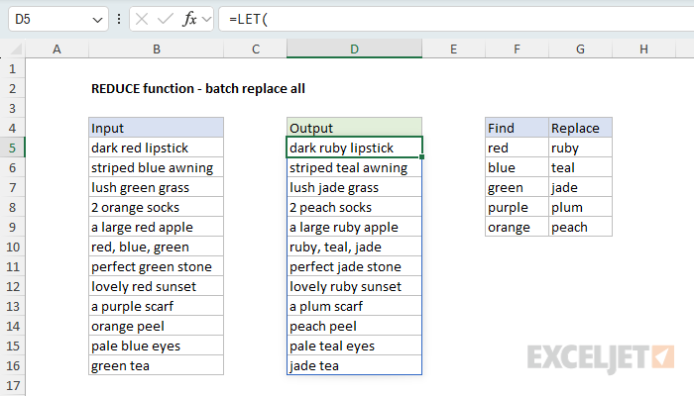This screenshot has height=396, width=694.
Task: Select row 17 header
Action: [12, 385]
